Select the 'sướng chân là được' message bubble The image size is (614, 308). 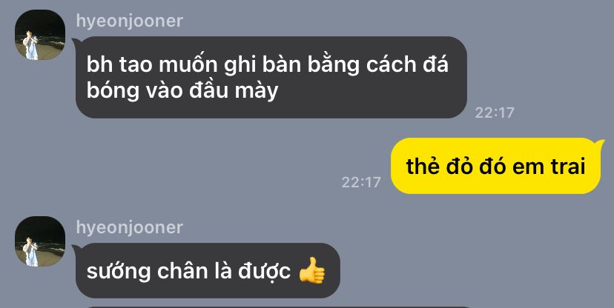coord(208,270)
